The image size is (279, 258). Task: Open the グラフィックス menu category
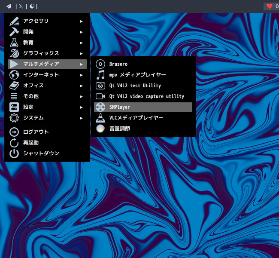[x=47, y=53]
